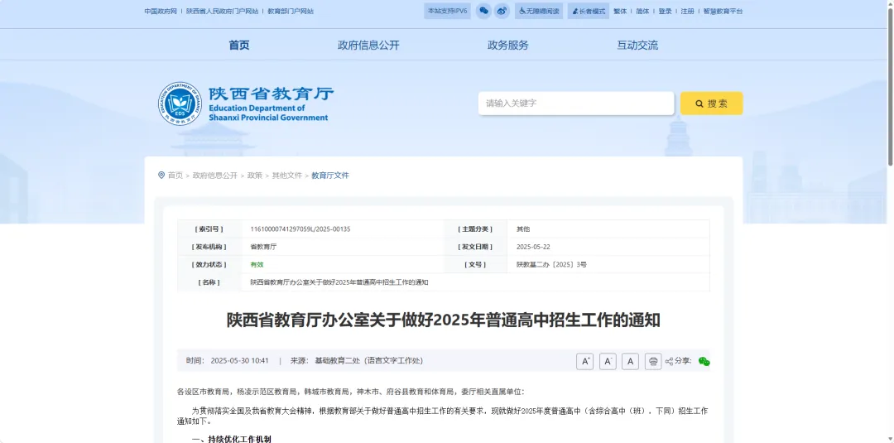Screen dimensions: 894x443
Task: Switch to 简体 simplified Chinese
Action: tap(642, 12)
